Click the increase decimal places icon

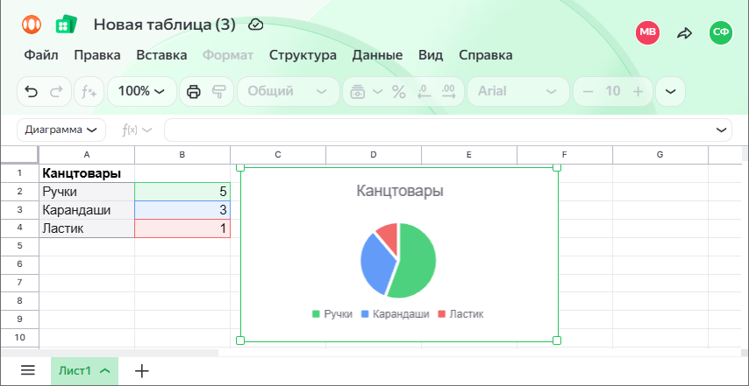tap(448, 91)
